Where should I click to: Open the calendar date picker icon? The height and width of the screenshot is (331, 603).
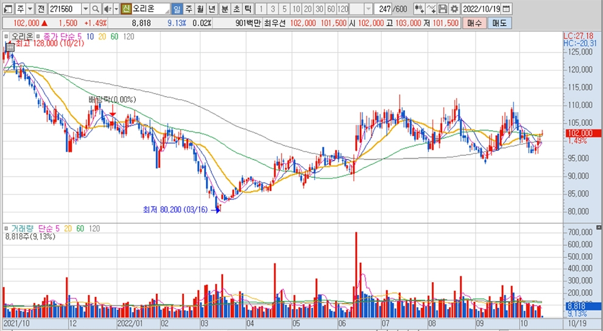[507, 9]
